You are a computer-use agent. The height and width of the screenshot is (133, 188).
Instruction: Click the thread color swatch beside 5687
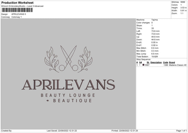[143, 65]
